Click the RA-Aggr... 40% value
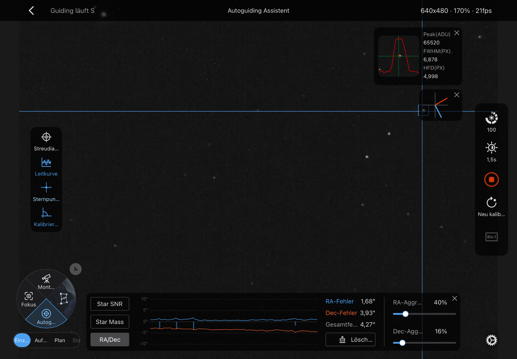 (440, 302)
